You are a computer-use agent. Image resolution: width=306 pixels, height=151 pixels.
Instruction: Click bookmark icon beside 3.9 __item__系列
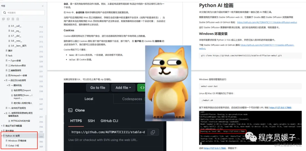tap(9, 46)
